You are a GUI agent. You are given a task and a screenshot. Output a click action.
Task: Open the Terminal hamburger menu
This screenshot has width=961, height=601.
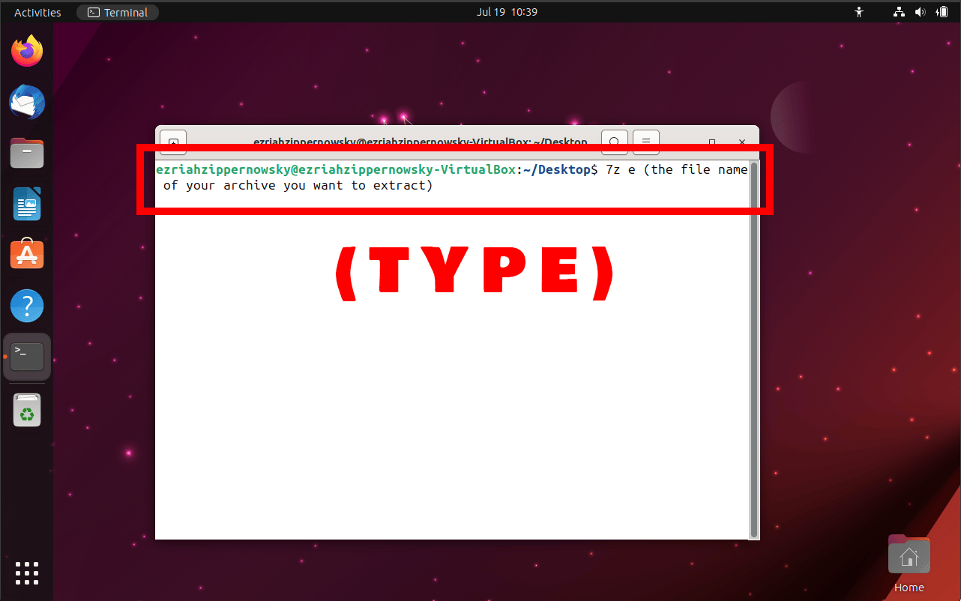point(645,142)
